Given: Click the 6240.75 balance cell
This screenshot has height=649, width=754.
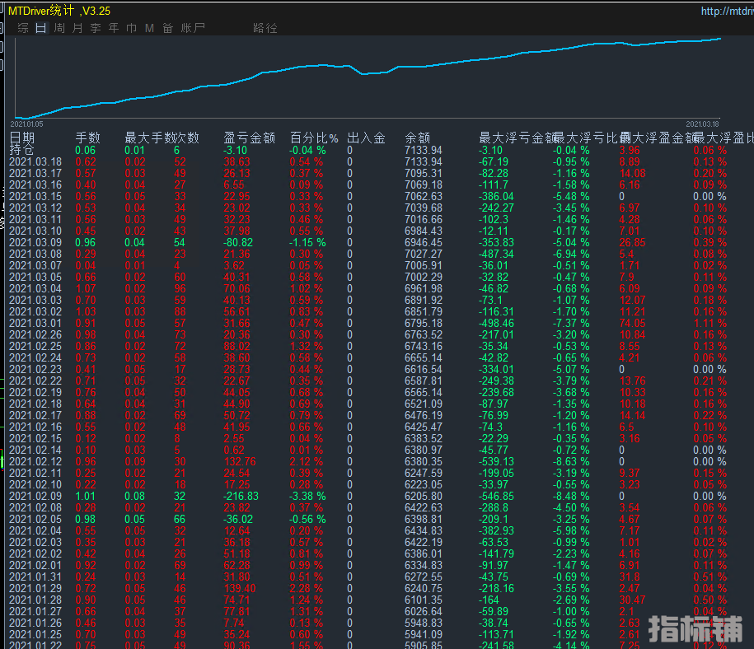Looking at the screenshot, I should coord(424,589).
